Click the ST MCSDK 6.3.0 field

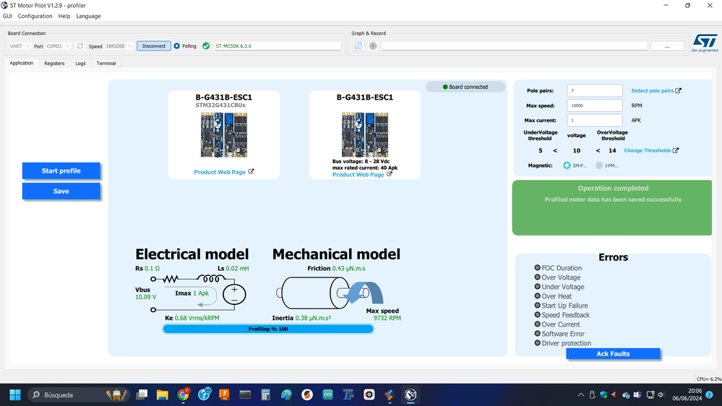tap(278, 46)
